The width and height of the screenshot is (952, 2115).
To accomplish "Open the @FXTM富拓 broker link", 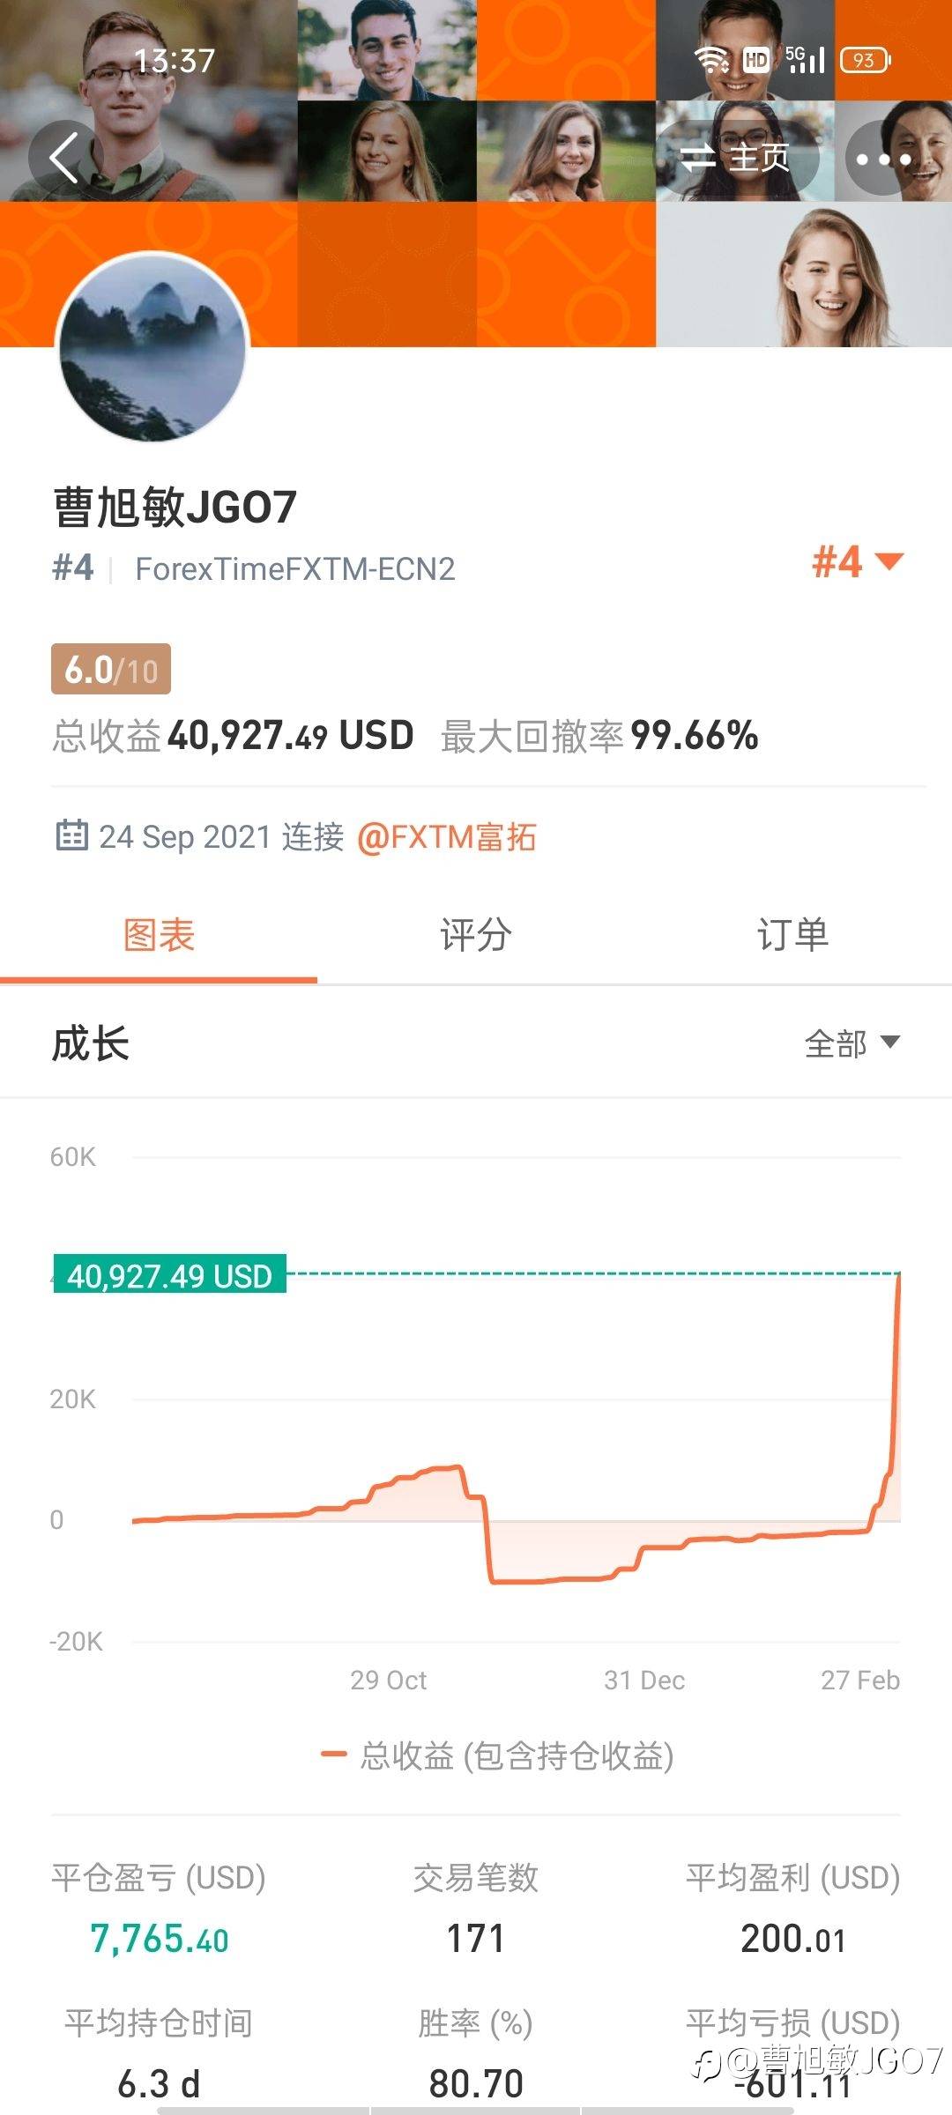I will click(x=447, y=837).
